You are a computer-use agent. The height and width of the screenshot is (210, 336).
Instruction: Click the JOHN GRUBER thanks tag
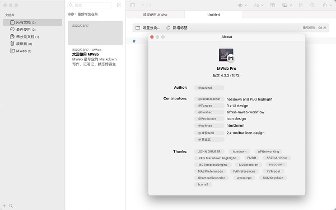click(x=209, y=151)
